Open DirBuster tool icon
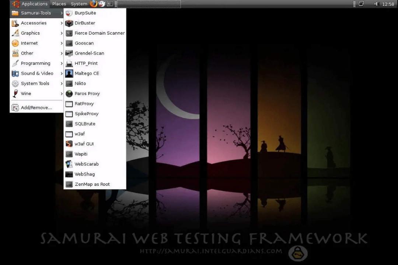 pos(69,23)
